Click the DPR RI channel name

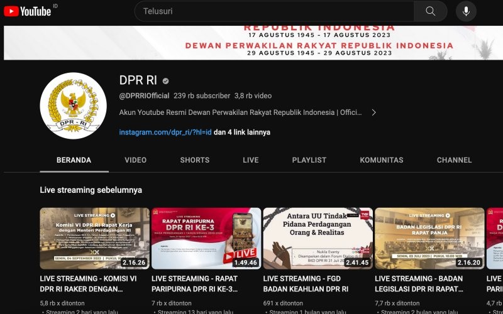click(x=138, y=80)
